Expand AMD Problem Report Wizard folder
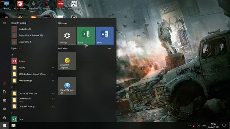The height and width of the screenshot is (129, 230). [x=53, y=74]
